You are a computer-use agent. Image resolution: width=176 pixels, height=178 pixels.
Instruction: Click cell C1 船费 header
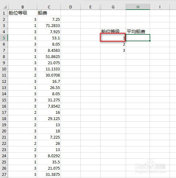pyautogui.click(x=49, y=13)
